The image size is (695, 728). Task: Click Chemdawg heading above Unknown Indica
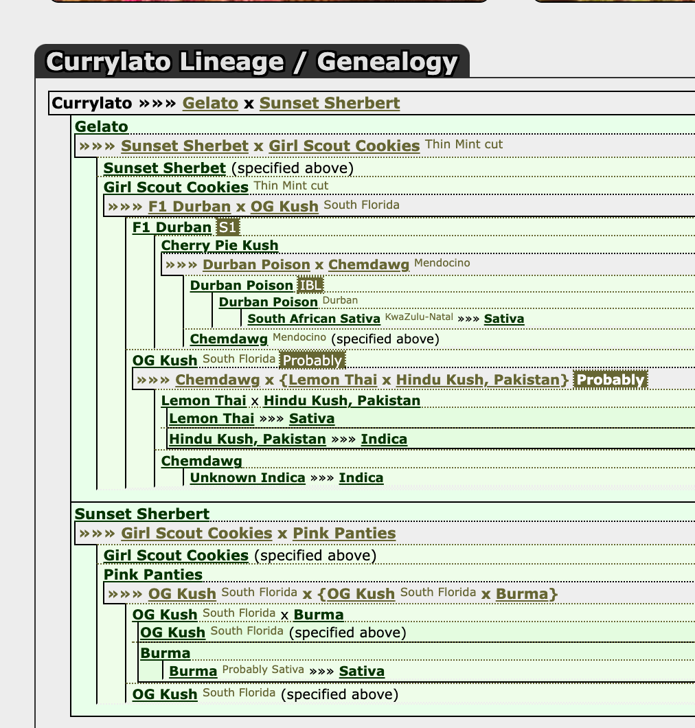201,461
